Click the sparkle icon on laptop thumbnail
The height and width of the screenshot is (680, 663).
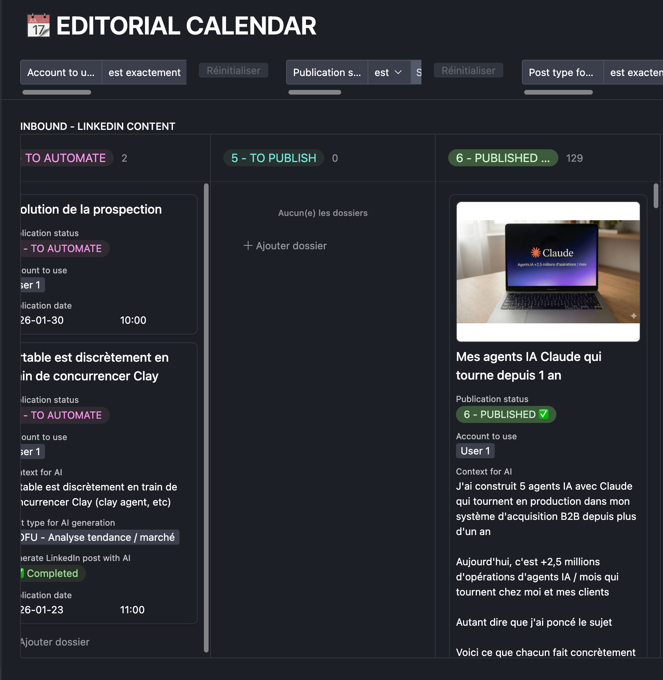pyautogui.click(x=633, y=316)
